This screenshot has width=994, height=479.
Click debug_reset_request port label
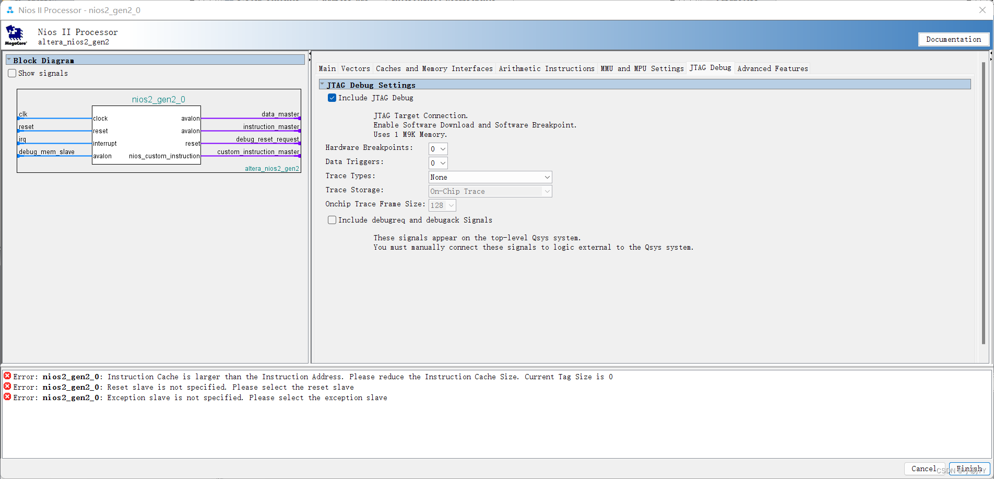[x=267, y=139]
